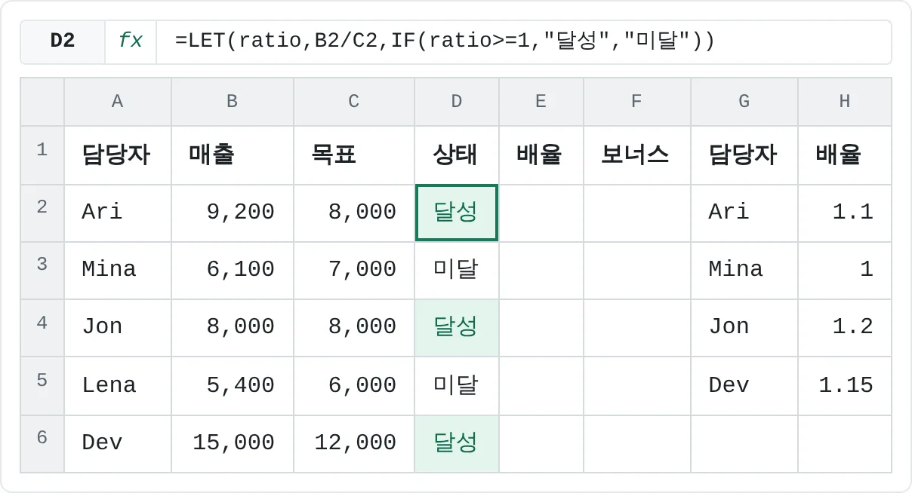Select cell Dev in column G
Screen dimensions: 912x493
(744, 386)
